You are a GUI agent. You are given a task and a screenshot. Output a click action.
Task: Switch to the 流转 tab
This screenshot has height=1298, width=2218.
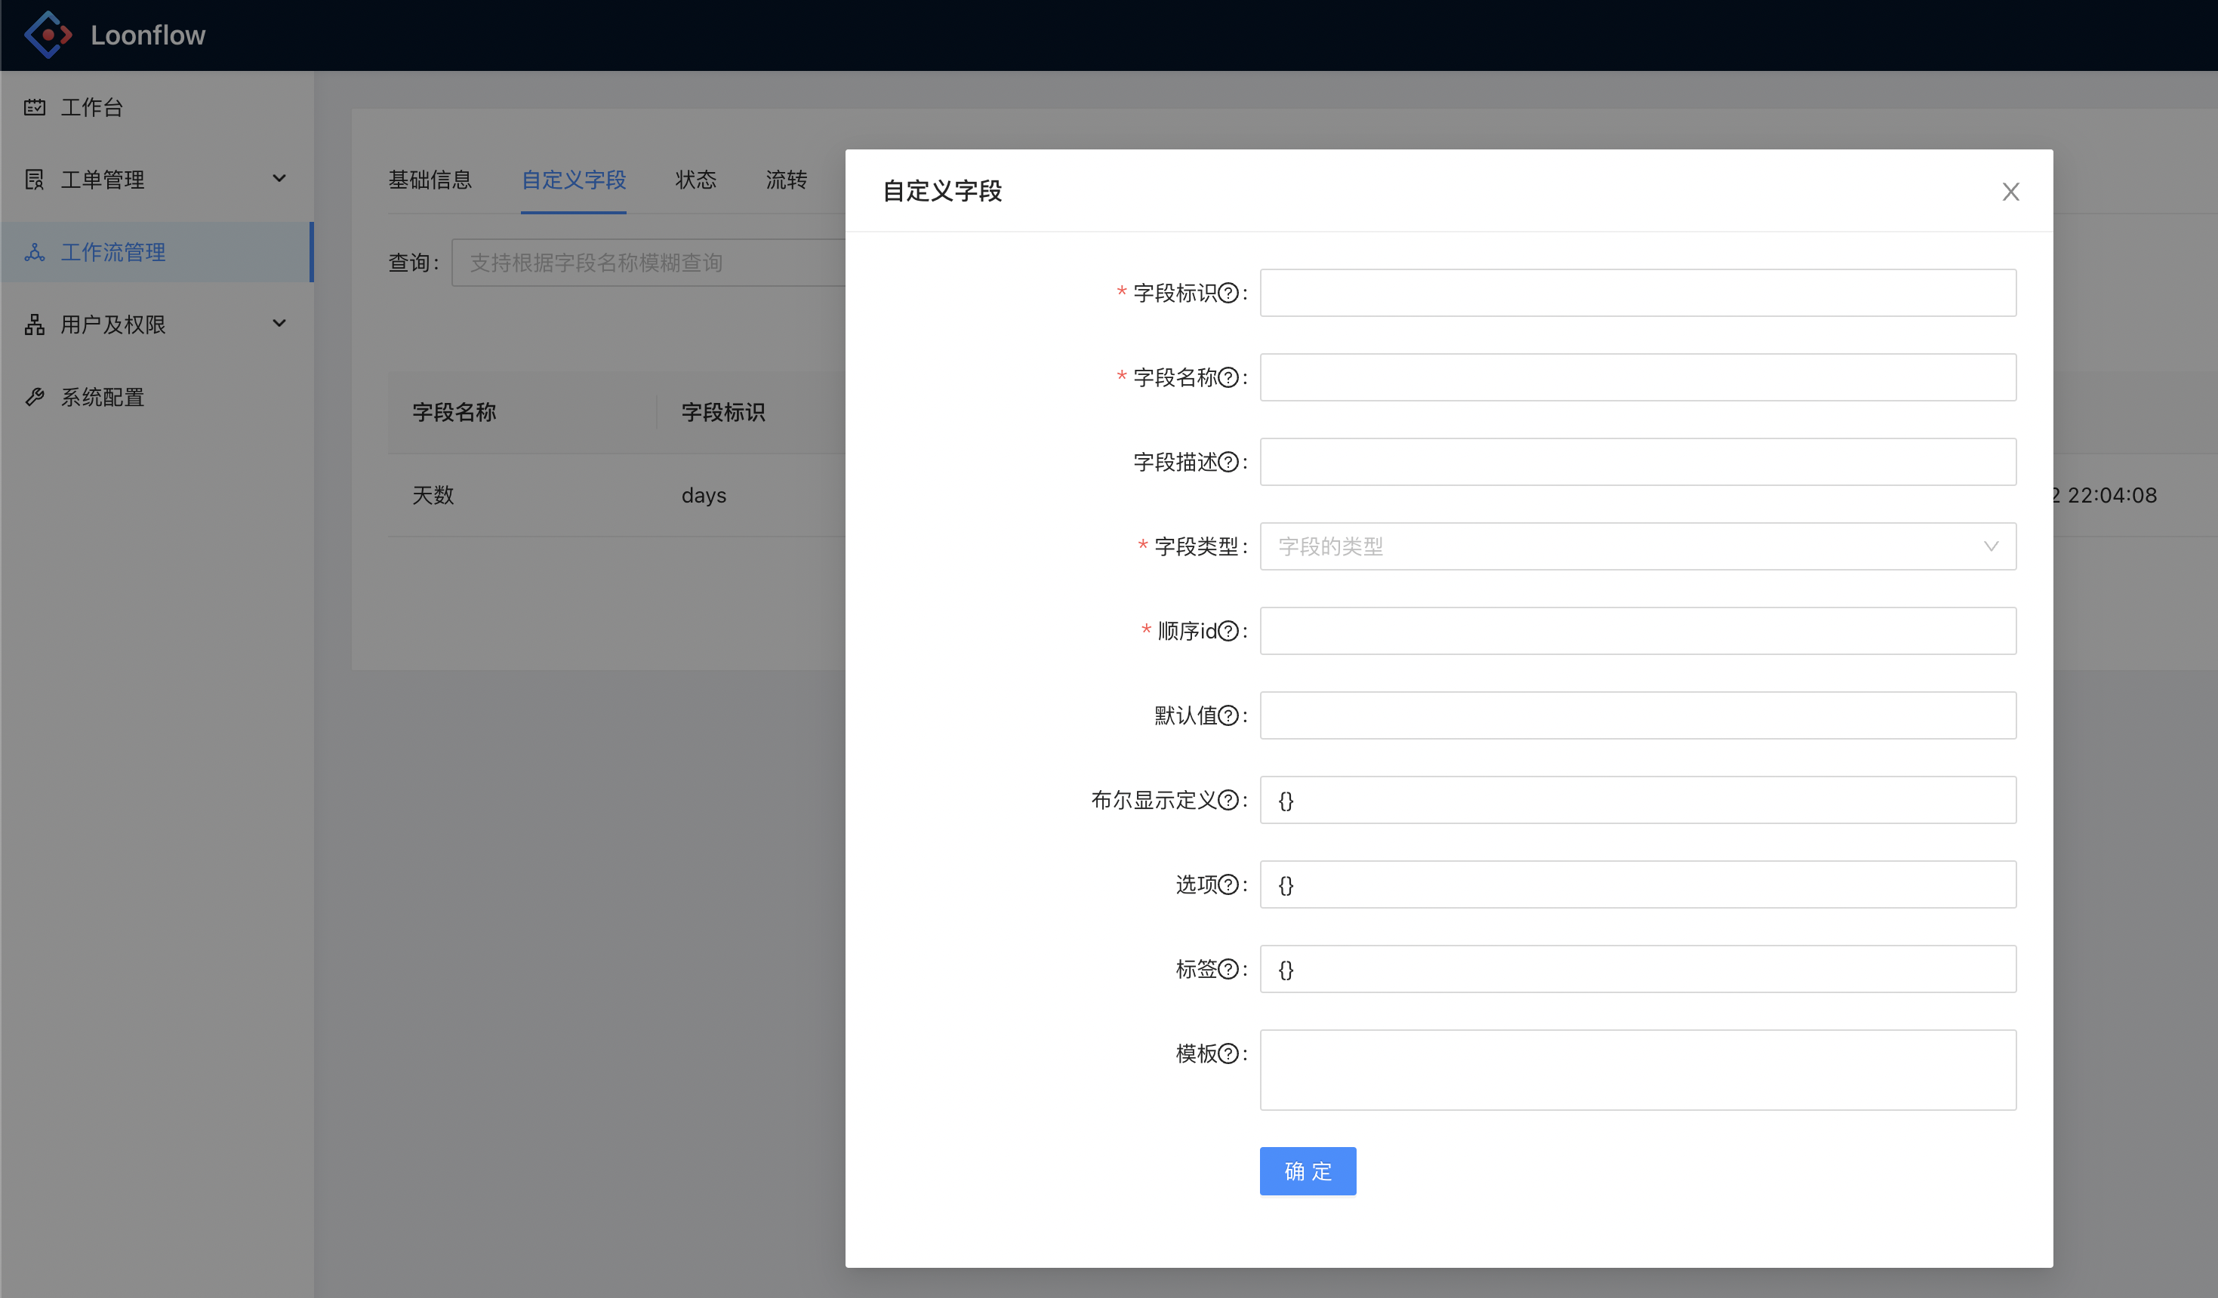point(787,180)
